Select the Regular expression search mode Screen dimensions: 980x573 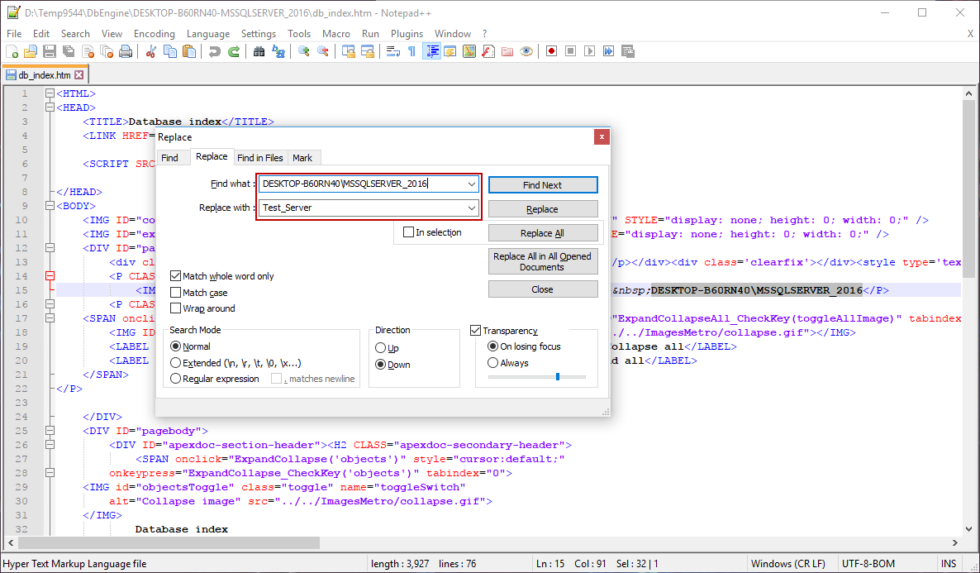(x=176, y=379)
